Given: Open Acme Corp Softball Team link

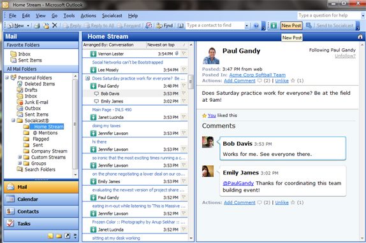Looking at the screenshot, I should click(x=257, y=75).
